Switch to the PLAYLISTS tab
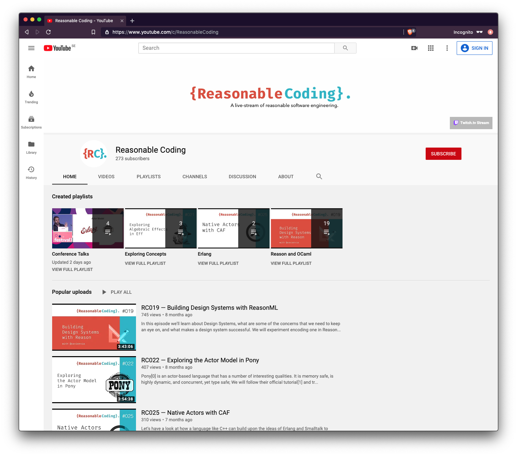Screen dimensions: 517x456 [x=148, y=177]
